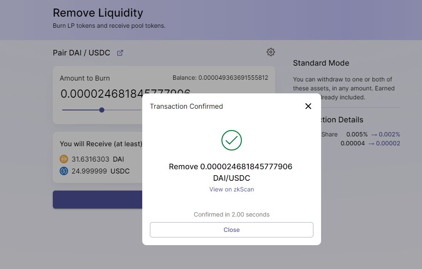Click the 0.00002 new value
The image size is (422, 269).
coord(388,143)
